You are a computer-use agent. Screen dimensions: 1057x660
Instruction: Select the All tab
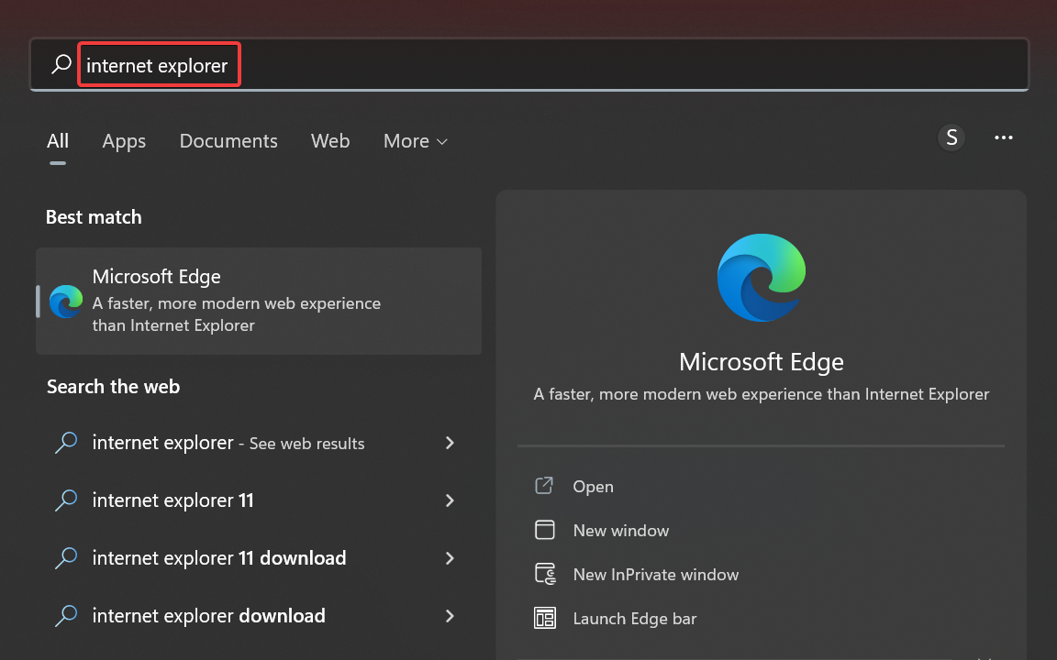click(57, 141)
